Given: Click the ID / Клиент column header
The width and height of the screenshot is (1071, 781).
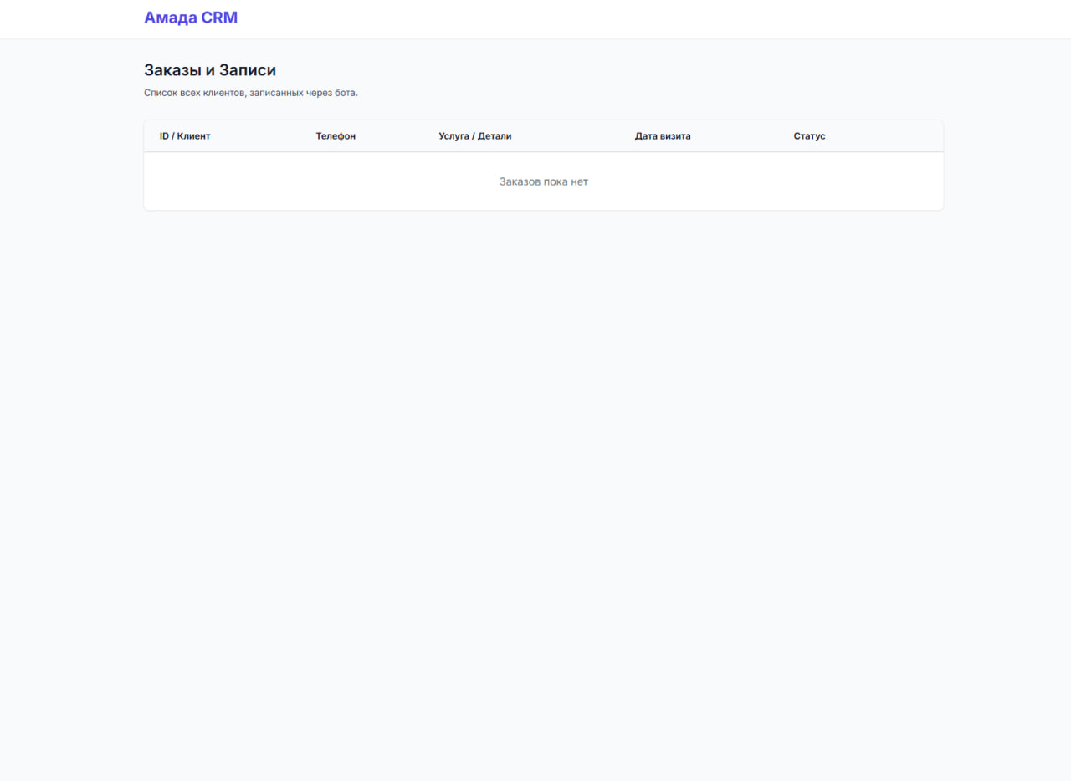Looking at the screenshot, I should tap(185, 136).
